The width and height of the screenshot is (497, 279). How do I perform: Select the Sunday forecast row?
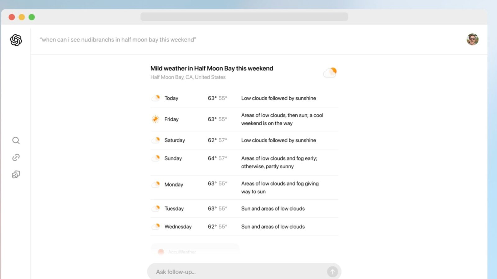(244, 162)
